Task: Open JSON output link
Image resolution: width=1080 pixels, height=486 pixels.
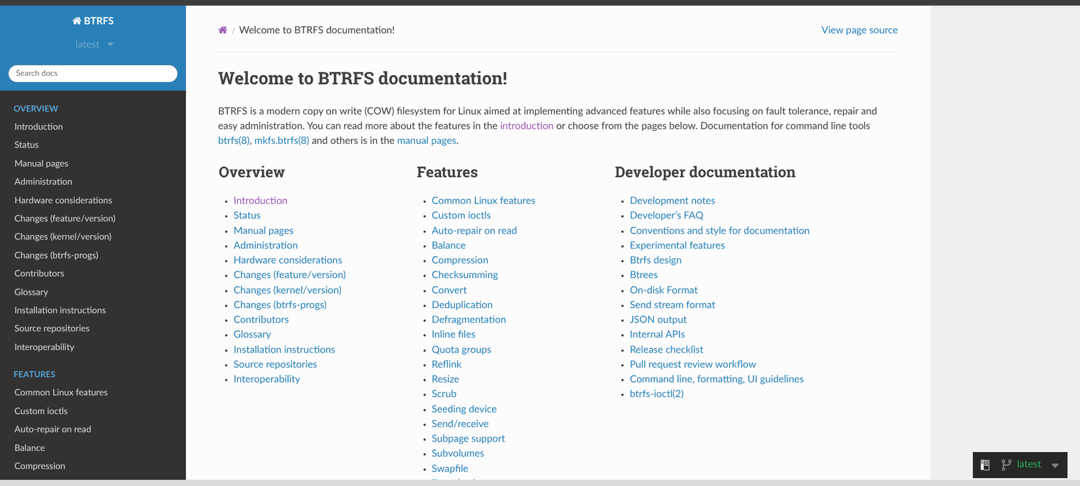Action: click(658, 320)
